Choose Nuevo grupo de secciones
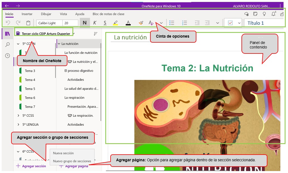Screen dimensions: 288x173 [72, 161]
